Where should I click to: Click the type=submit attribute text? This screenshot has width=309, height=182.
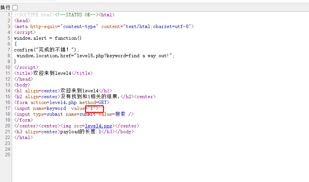click(x=48, y=114)
